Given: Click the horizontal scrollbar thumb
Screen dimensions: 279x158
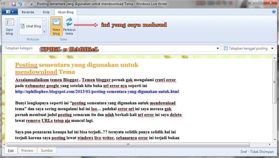Looking at the screenshot, I should tap(128, 144).
